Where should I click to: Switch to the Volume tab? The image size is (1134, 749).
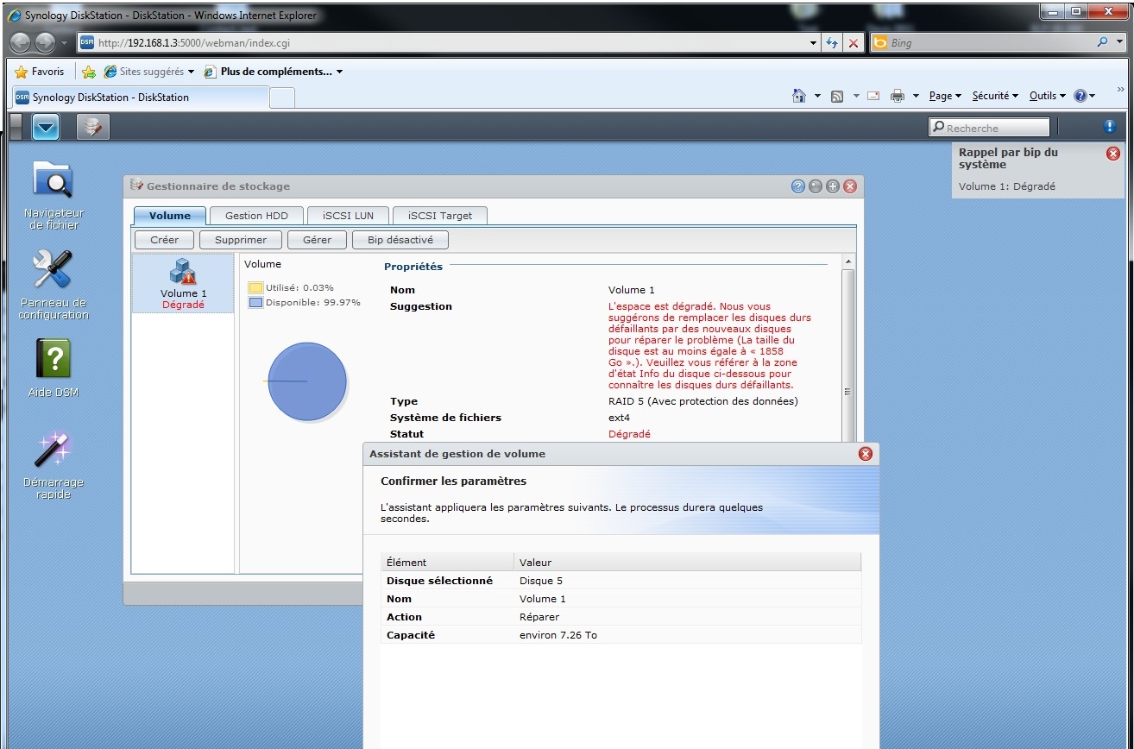[170, 215]
